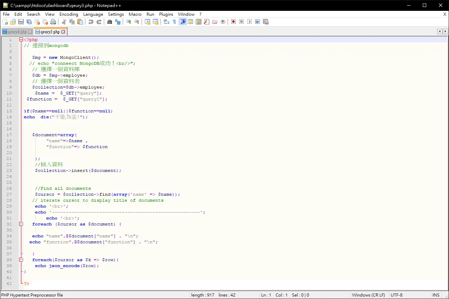This screenshot has height=299, width=449.
Task: Open the Encoding menu
Action: point(69,14)
